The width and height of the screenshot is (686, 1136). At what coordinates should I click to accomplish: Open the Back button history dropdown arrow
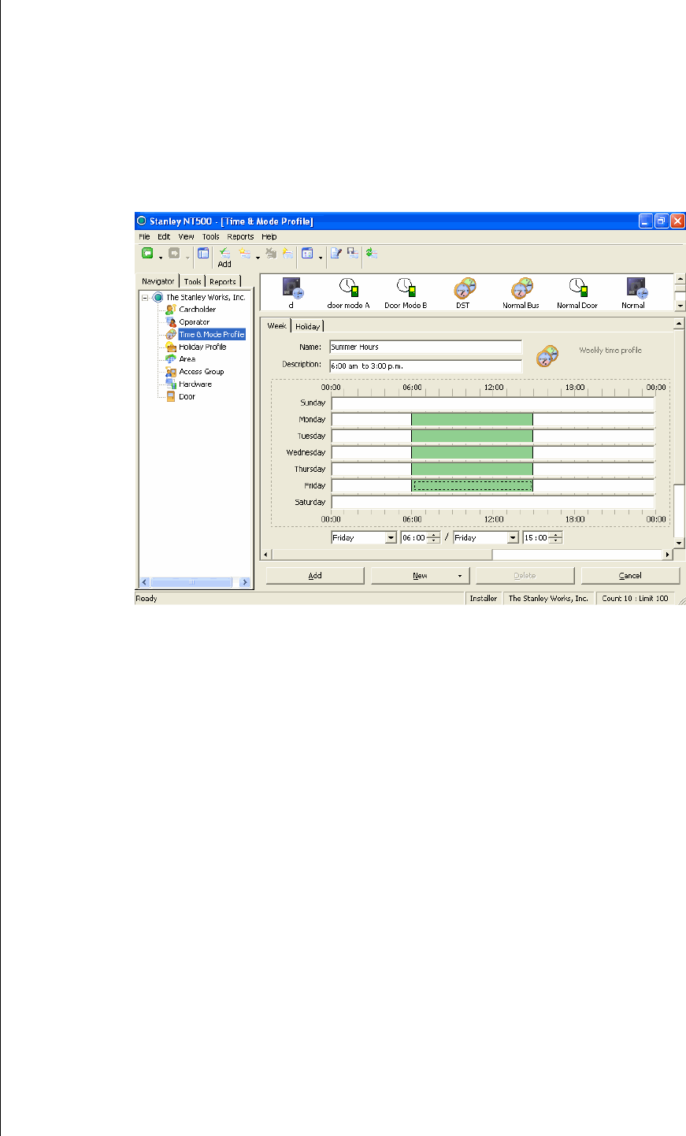tap(161, 257)
